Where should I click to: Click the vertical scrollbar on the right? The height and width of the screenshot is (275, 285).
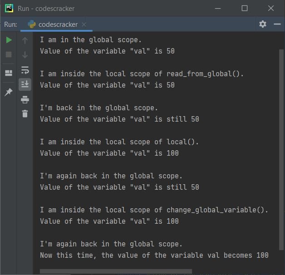click(281, 150)
